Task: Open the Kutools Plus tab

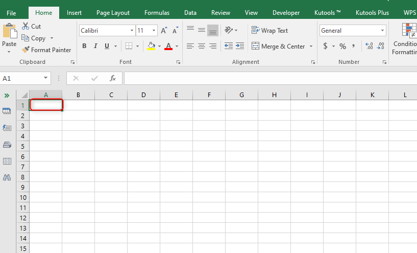Action: [372, 13]
